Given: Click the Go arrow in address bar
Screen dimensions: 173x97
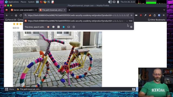Looking at the screenshot, I should [131, 15].
